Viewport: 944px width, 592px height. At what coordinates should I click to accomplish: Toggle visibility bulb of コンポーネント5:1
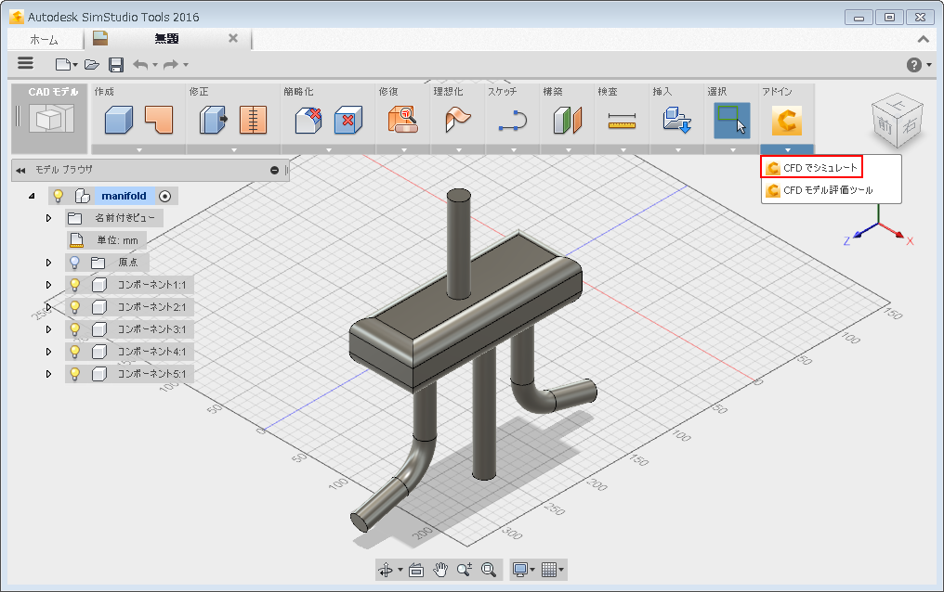point(75,374)
